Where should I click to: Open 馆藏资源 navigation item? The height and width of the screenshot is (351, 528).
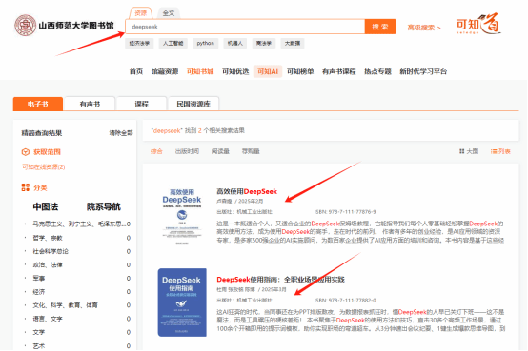[x=165, y=71]
